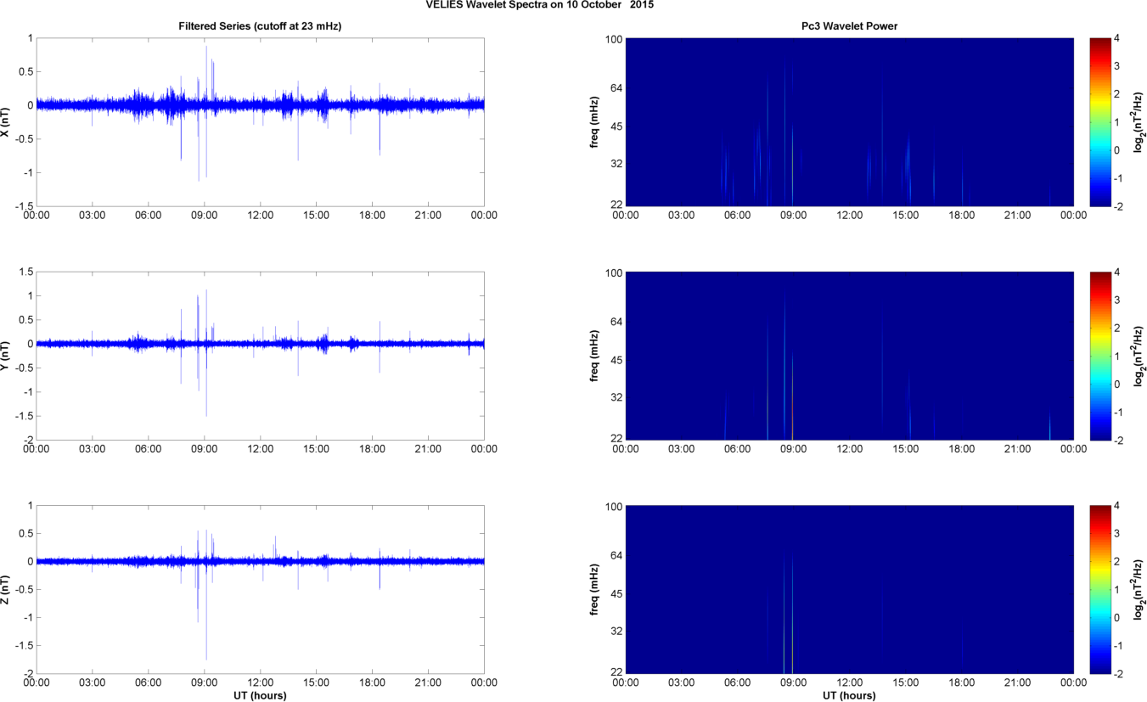The height and width of the screenshot is (702, 1147).
Task: Click inside the Z component filtered series plot
Action: [260, 590]
